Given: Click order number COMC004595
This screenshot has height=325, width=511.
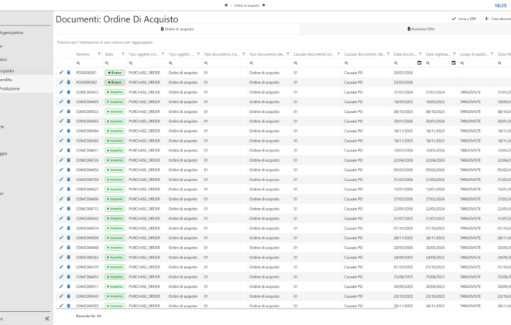Looking at the screenshot, I should (87, 306).
